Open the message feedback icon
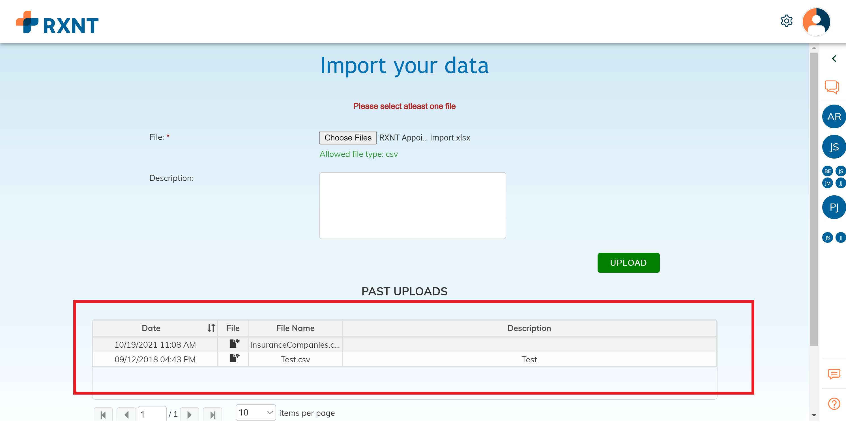Screen dimensions: 846x422 pyautogui.click(x=834, y=374)
